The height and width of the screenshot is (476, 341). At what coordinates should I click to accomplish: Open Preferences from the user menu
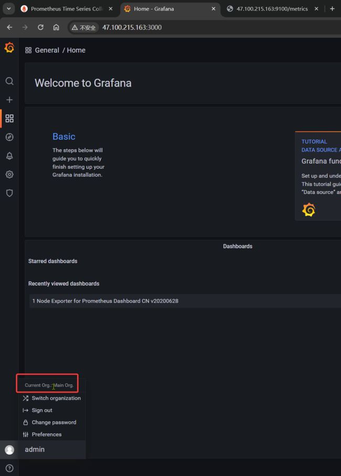[52, 435]
